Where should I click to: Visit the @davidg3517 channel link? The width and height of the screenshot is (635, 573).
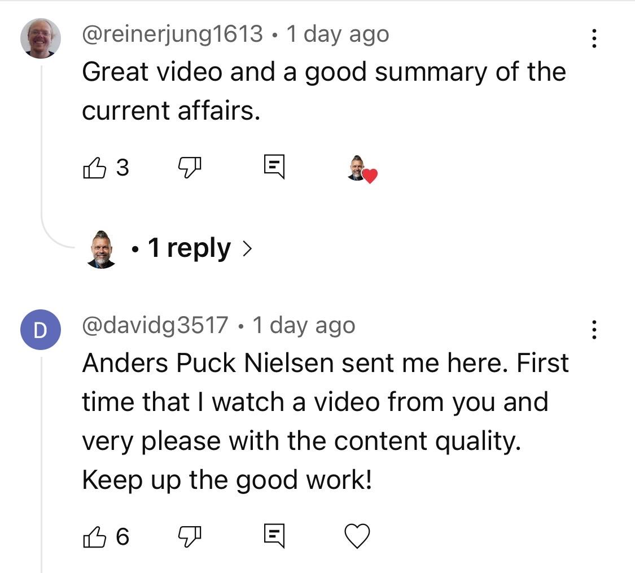click(x=155, y=325)
